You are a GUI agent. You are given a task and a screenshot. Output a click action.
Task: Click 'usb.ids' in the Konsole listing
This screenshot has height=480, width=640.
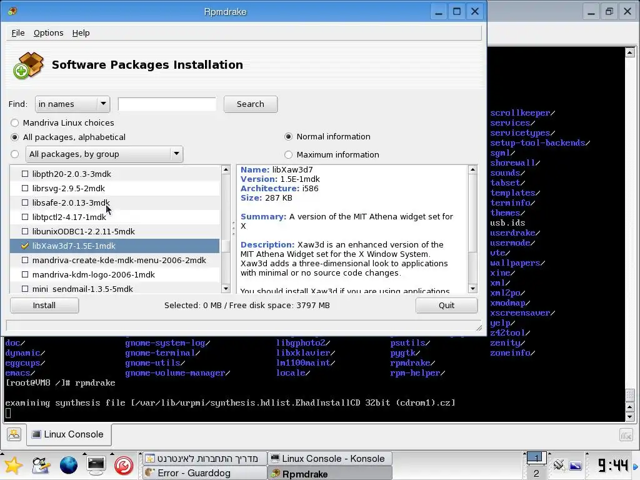(507, 223)
